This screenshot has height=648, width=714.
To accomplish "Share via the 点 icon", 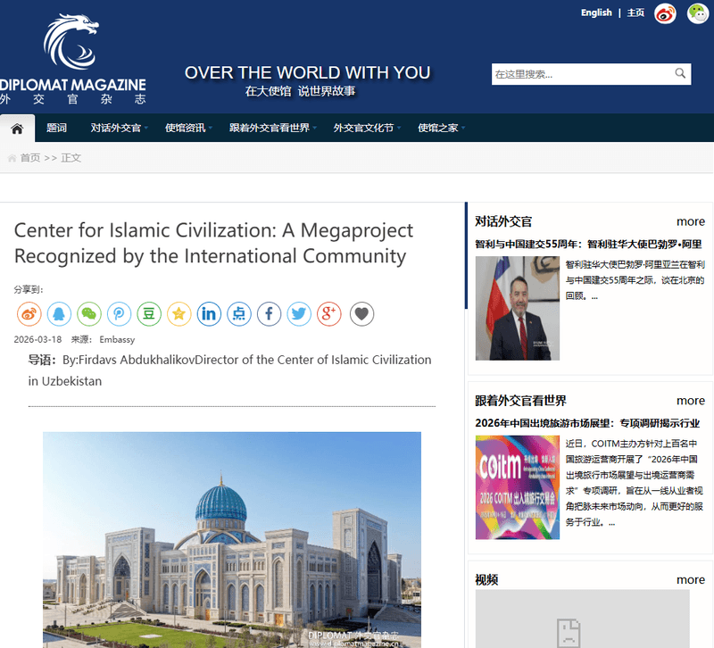I will [x=239, y=314].
